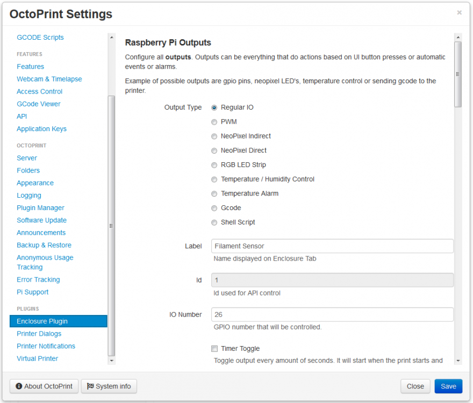
Task: Close the settings dialog with the X
Action: pyautogui.click(x=459, y=12)
